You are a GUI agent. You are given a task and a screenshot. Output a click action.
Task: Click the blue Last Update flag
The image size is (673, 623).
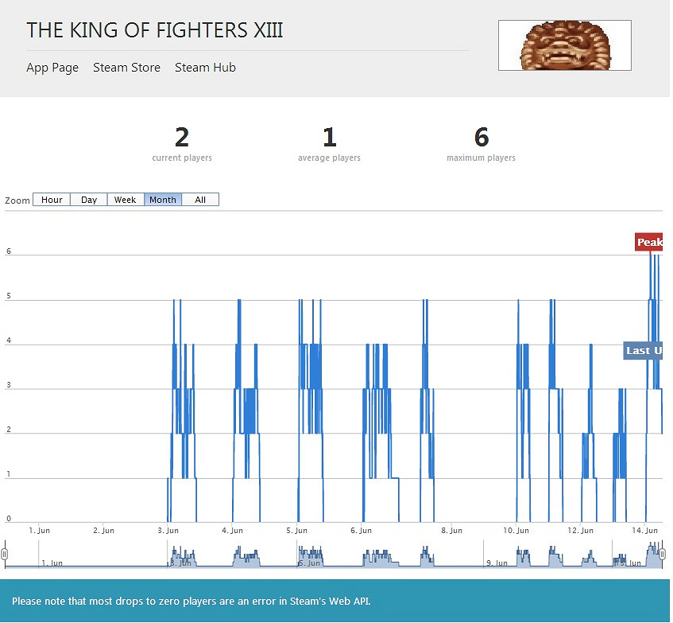(x=644, y=350)
